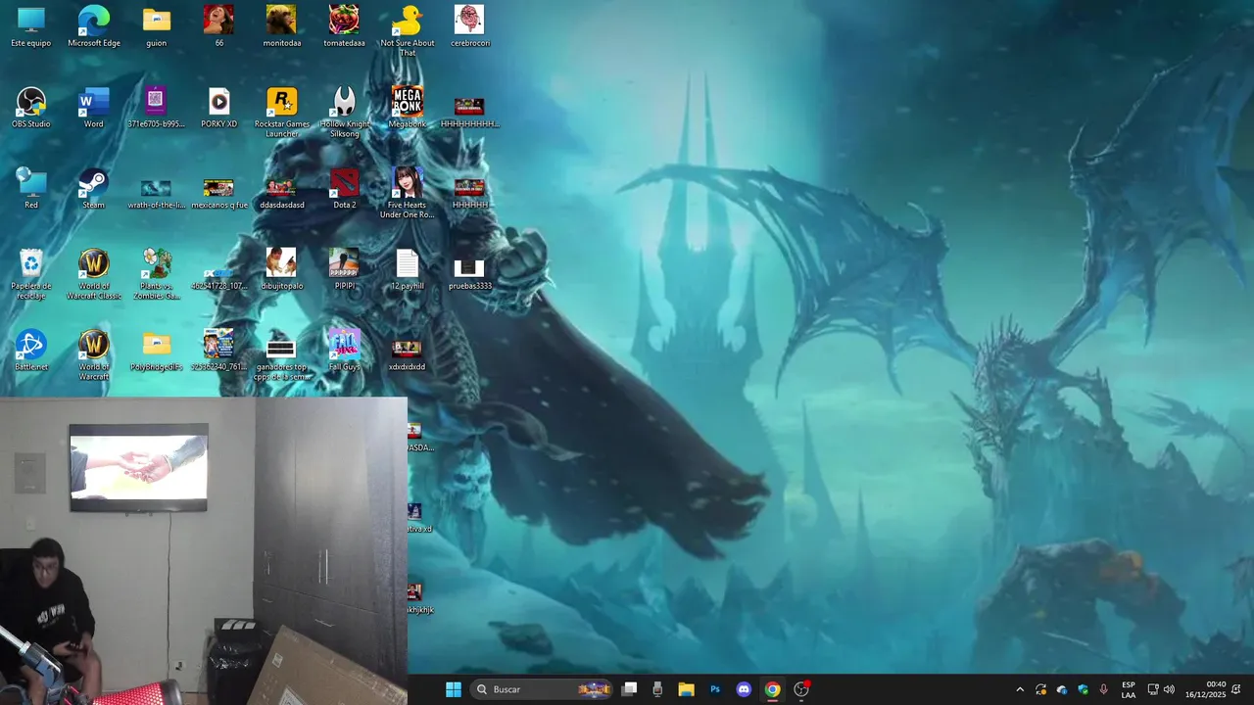Select the desktop image file named 66
1254x705 pixels.
click(x=218, y=26)
